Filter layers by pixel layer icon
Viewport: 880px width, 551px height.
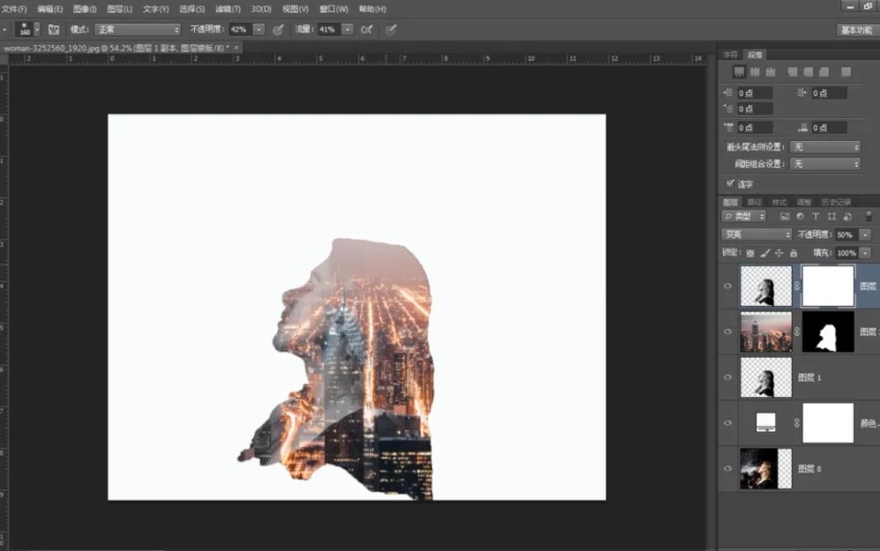(x=785, y=216)
